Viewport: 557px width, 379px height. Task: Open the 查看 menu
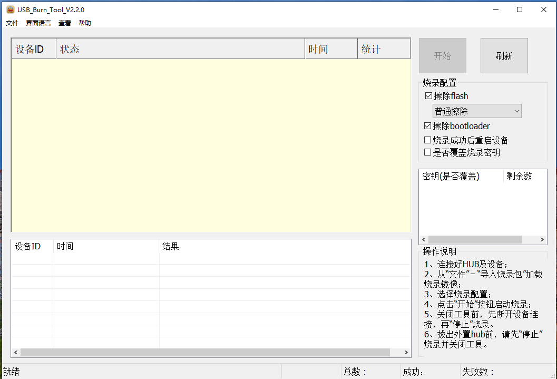(x=64, y=23)
